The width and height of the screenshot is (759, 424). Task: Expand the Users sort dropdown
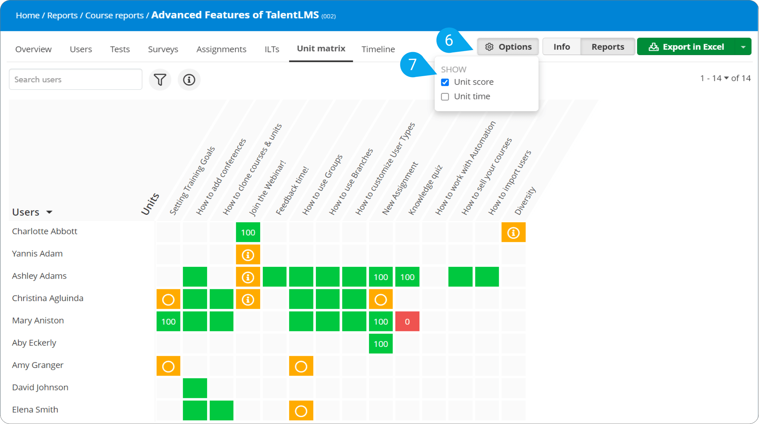pyautogui.click(x=49, y=212)
